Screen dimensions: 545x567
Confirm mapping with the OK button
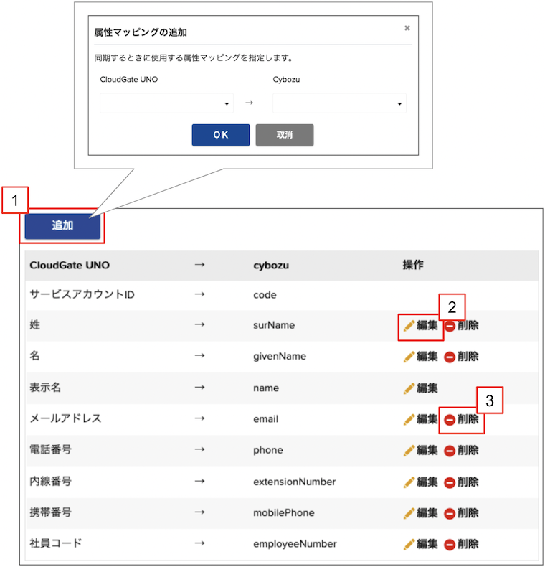pos(220,135)
